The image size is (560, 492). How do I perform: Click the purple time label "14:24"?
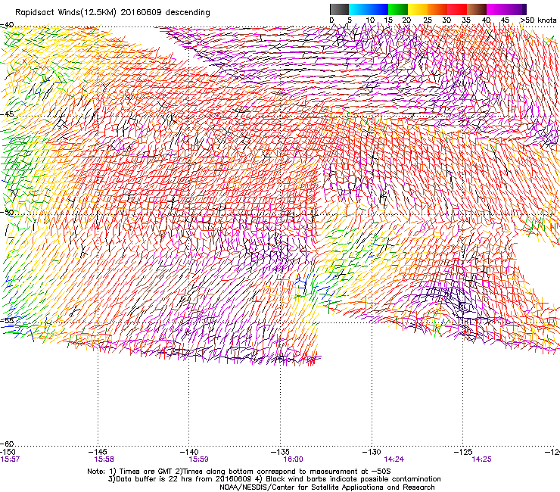[x=394, y=459]
